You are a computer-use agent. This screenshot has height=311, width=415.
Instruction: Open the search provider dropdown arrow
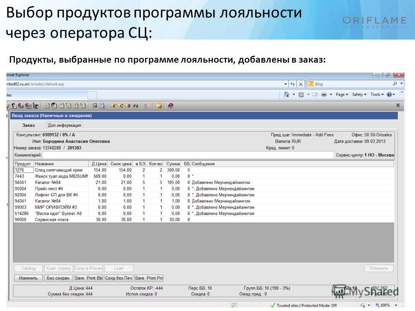(x=402, y=83)
